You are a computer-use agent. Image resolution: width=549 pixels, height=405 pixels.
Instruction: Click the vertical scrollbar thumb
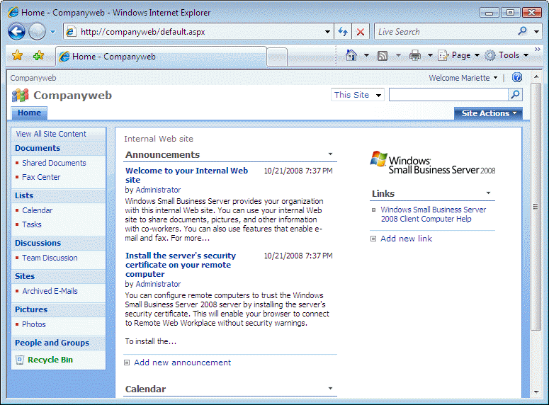(536, 207)
